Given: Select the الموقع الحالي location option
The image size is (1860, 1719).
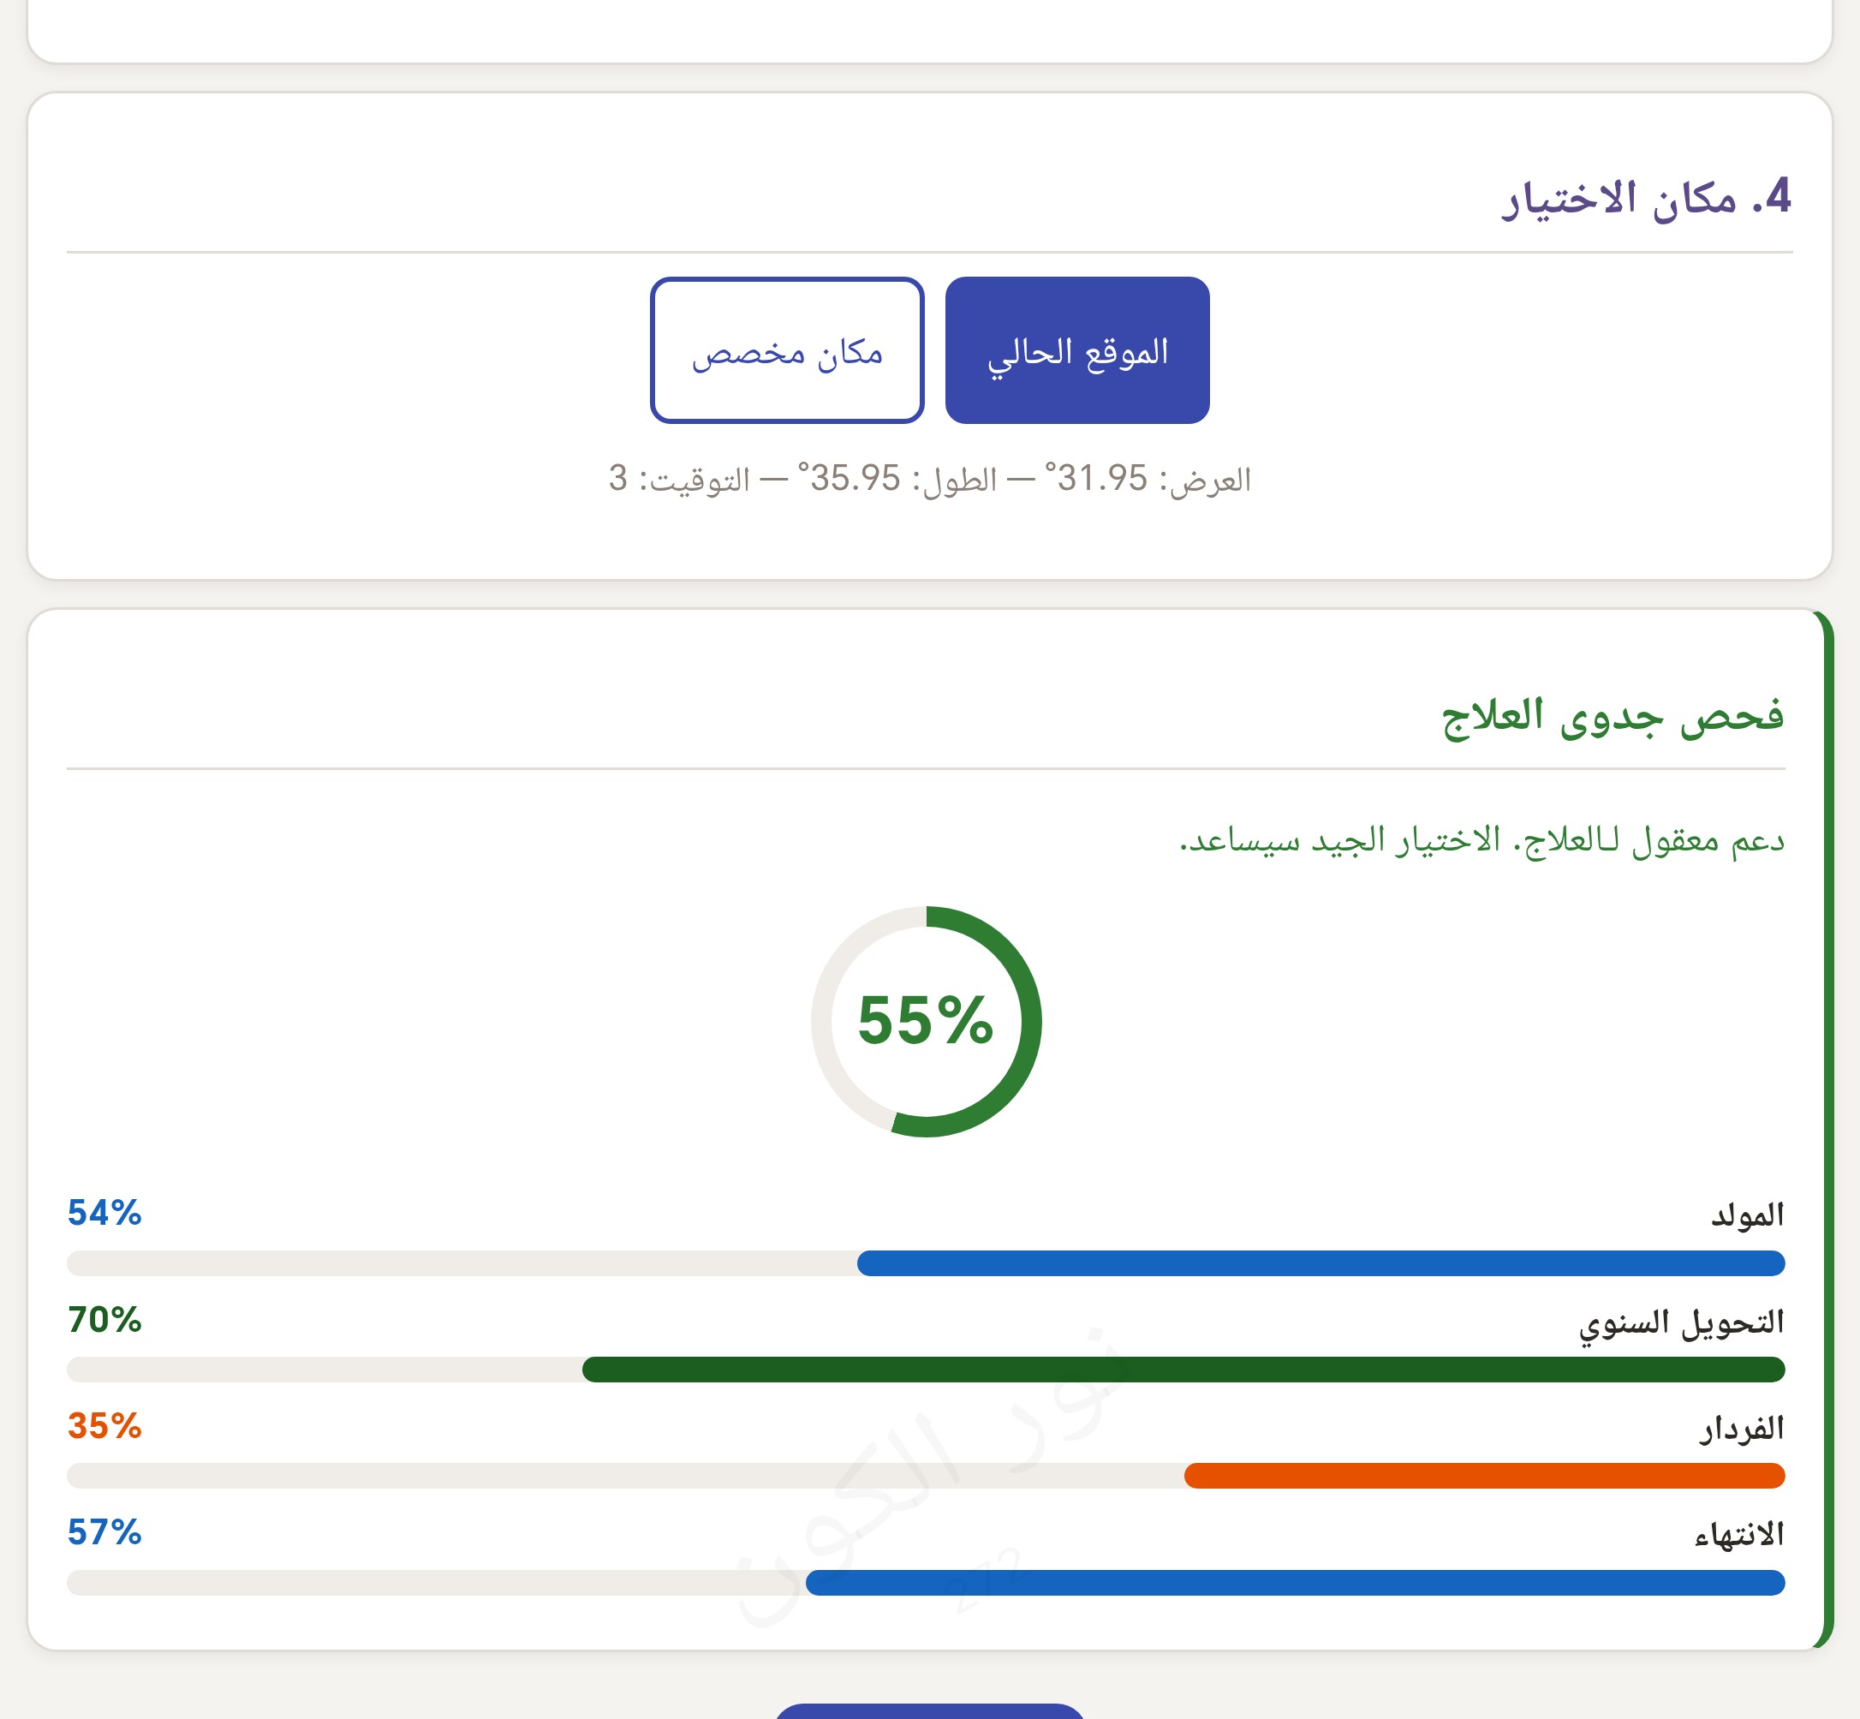Looking at the screenshot, I should click(1077, 350).
